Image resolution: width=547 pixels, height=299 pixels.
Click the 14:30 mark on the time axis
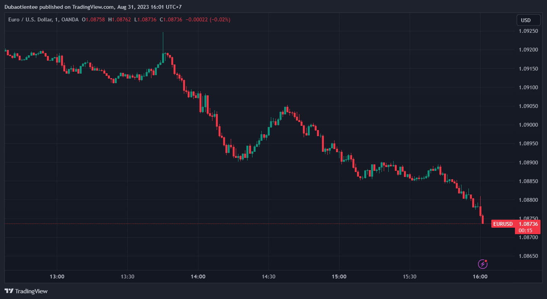click(x=269, y=276)
